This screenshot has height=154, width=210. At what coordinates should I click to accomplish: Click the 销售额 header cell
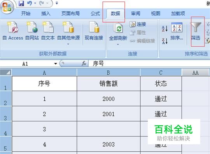[108, 84]
